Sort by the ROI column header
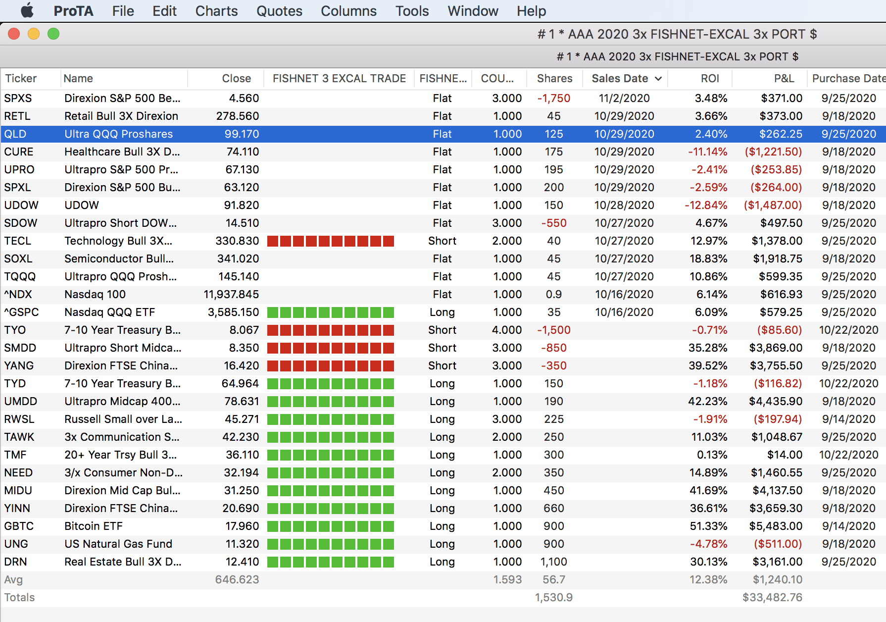The height and width of the screenshot is (622, 886). [709, 78]
